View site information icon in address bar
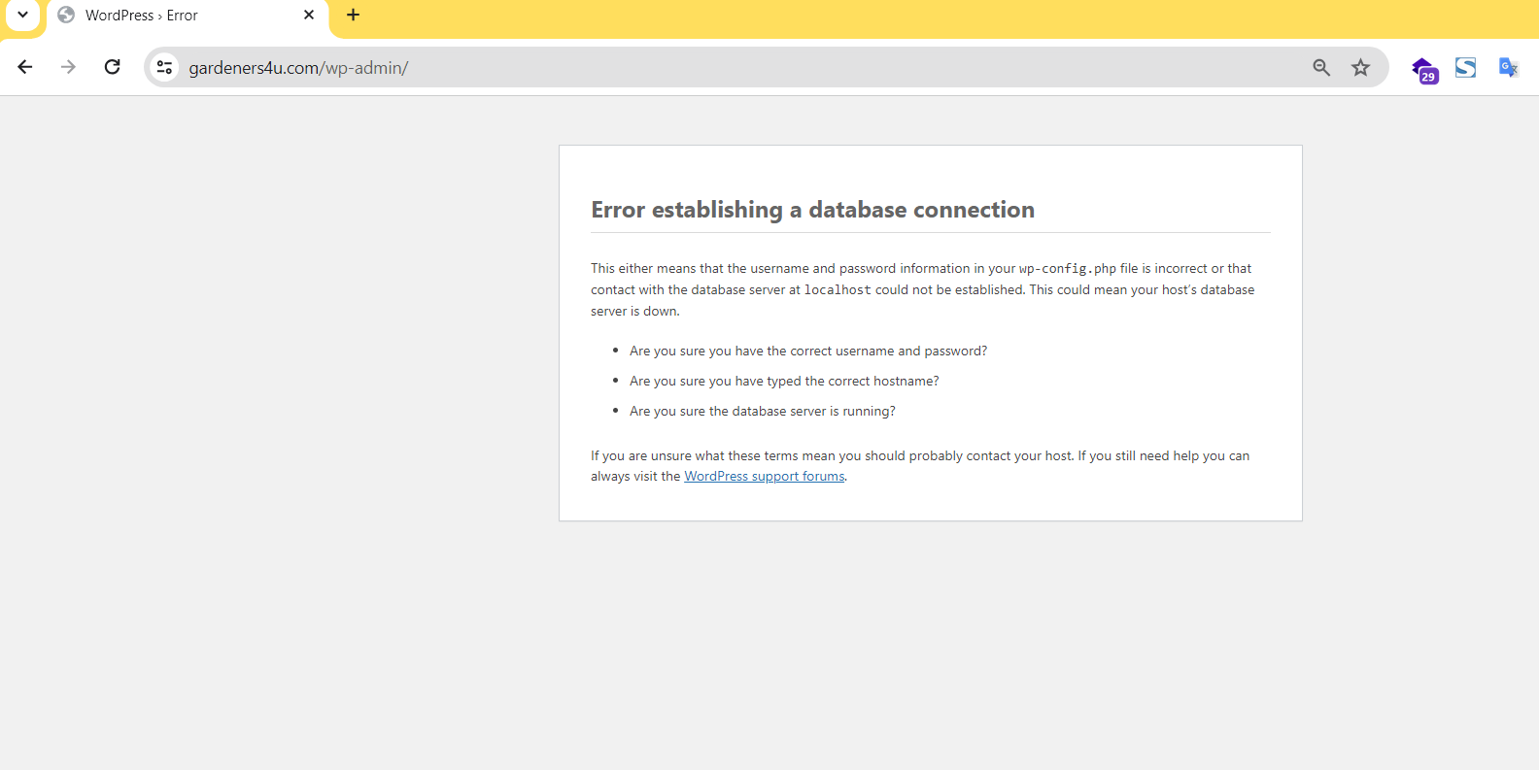Viewport: 1539px width, 770px height. click(165, 67)
